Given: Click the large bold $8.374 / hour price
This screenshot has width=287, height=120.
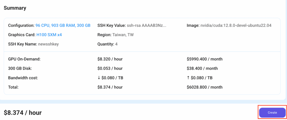Looking at the screenshot, I should (23, 113).
